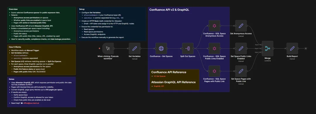The image size is (316, 114).
Task: Click 'Public link status' in Overview
Action: pos(20,34)
